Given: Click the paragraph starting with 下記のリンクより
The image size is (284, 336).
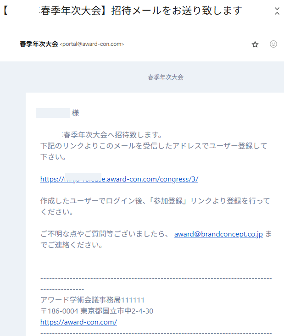Looking at the screenshot, I should click(x=153, y=146).
